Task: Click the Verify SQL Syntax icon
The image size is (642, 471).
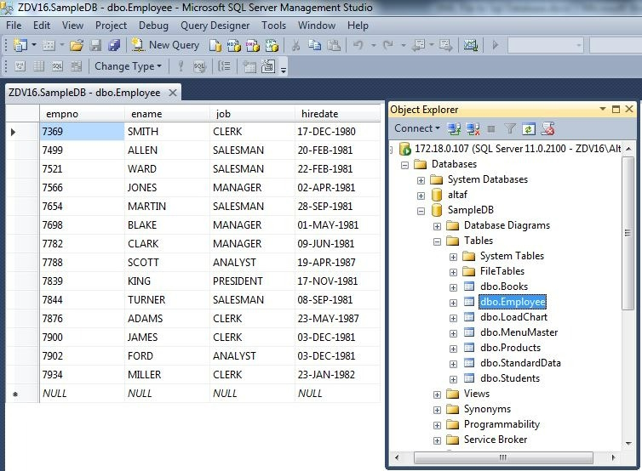Action: [199, 66]
